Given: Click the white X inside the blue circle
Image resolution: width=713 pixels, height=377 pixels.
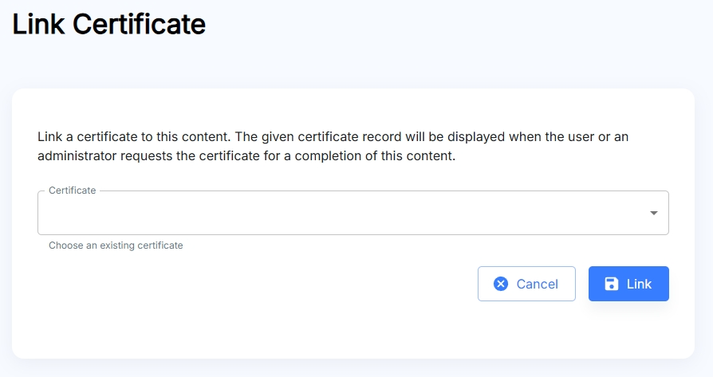Looking at the screenshot, I should click(501, 284).
